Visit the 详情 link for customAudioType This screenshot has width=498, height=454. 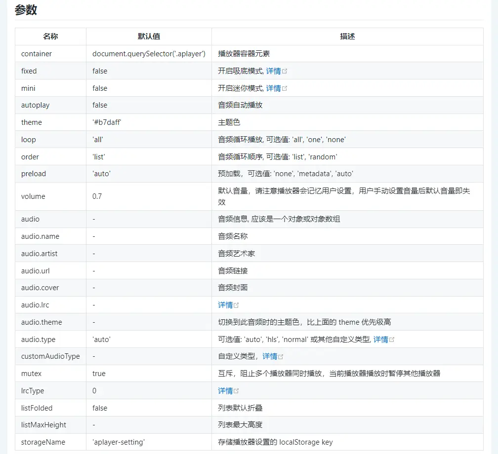click(270, 356)
